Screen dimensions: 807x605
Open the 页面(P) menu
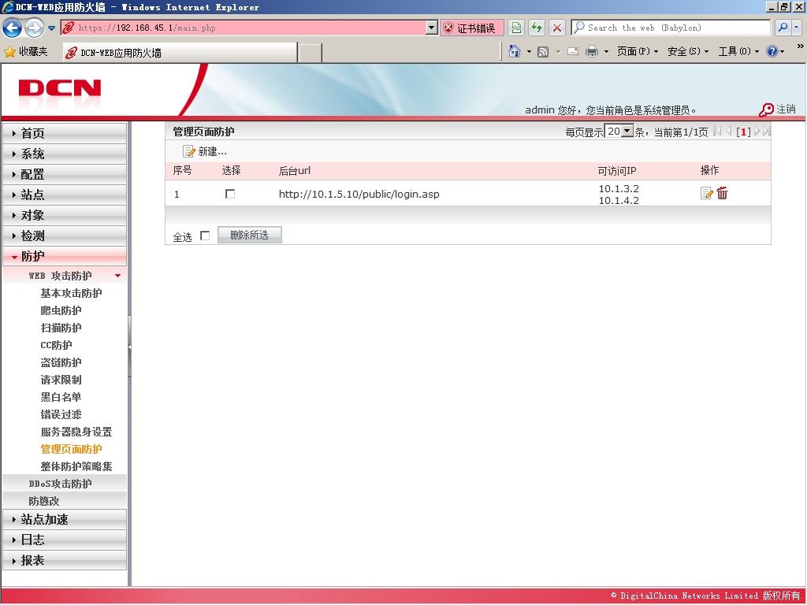tap(637, 51)
